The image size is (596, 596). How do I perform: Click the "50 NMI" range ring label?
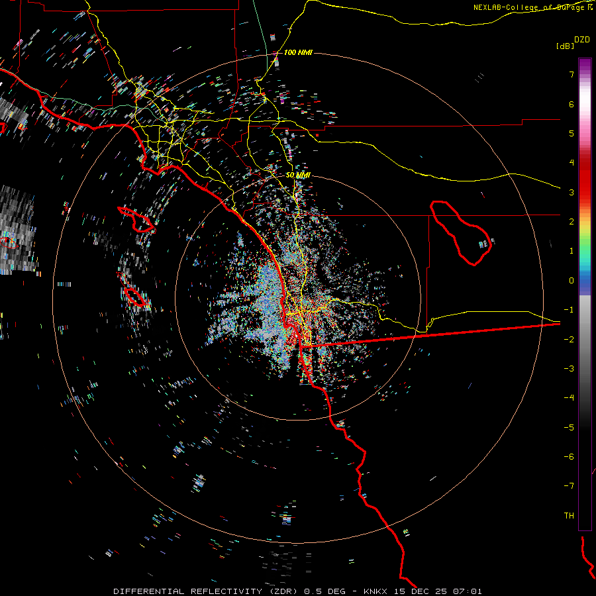298,175
